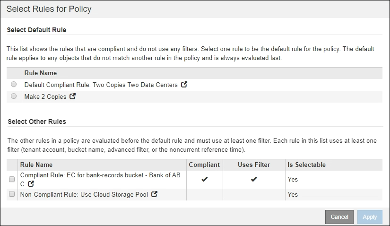Click Rule Name header in default rules table
The width and height of the screenshot is (390, 226).
(41, 73)
